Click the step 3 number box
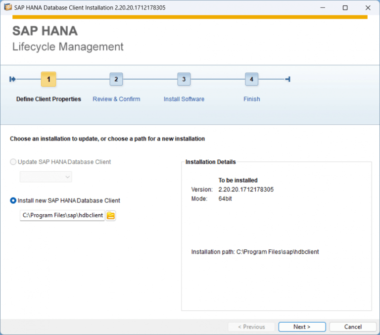The image size is (380, 335). [x=184, y=79]
